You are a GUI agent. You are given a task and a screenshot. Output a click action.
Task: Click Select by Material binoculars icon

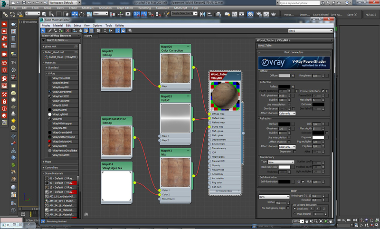point(130,30)
